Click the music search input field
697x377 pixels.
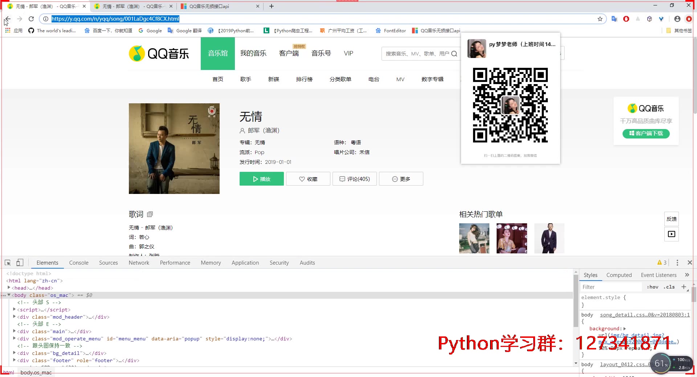point(417,54)
